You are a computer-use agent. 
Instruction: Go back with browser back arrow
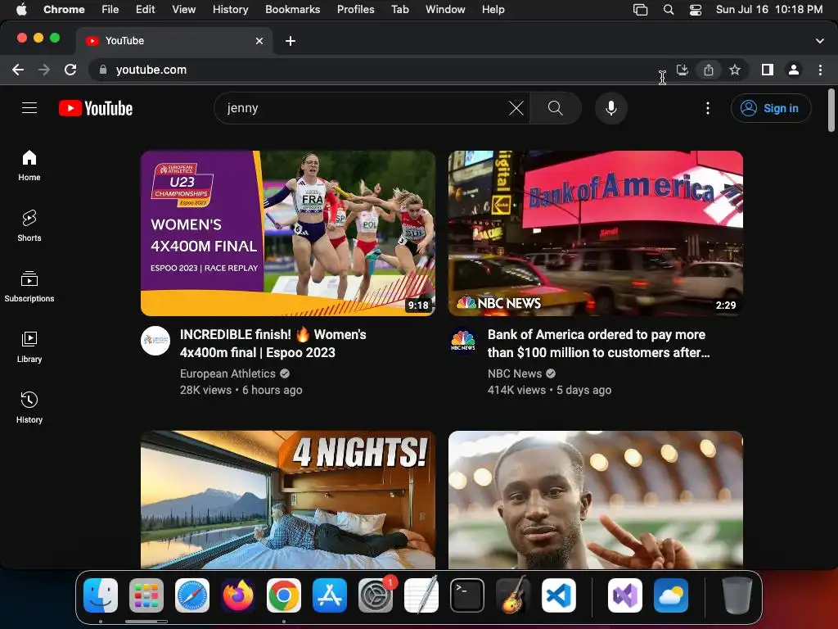click(x=18, y=70)
